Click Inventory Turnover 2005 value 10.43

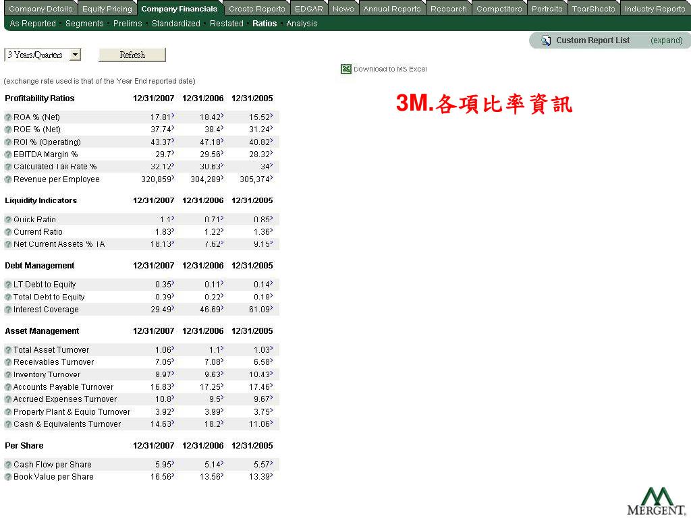(x=261, y=375)
